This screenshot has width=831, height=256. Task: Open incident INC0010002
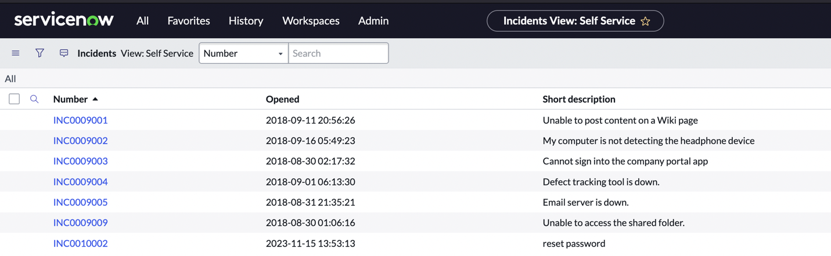pyautogui.click(x=80, y=243)
